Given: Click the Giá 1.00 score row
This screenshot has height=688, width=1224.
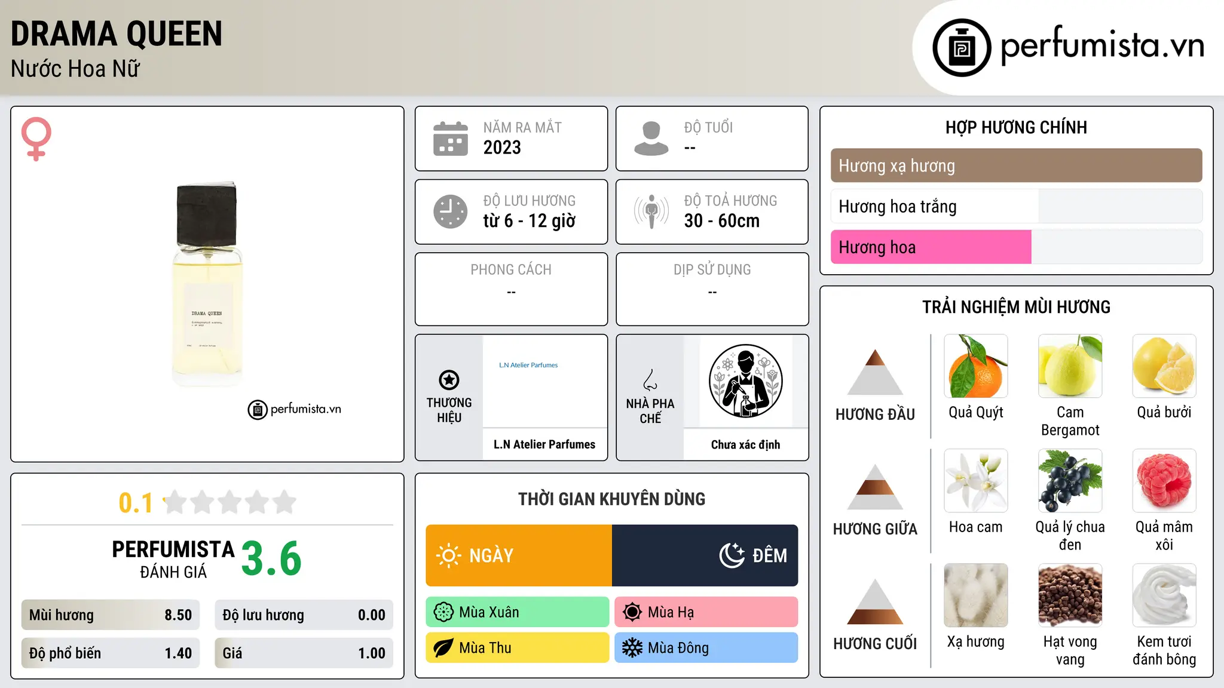Looking at the screenshot, I should click(x=304, y=653).
